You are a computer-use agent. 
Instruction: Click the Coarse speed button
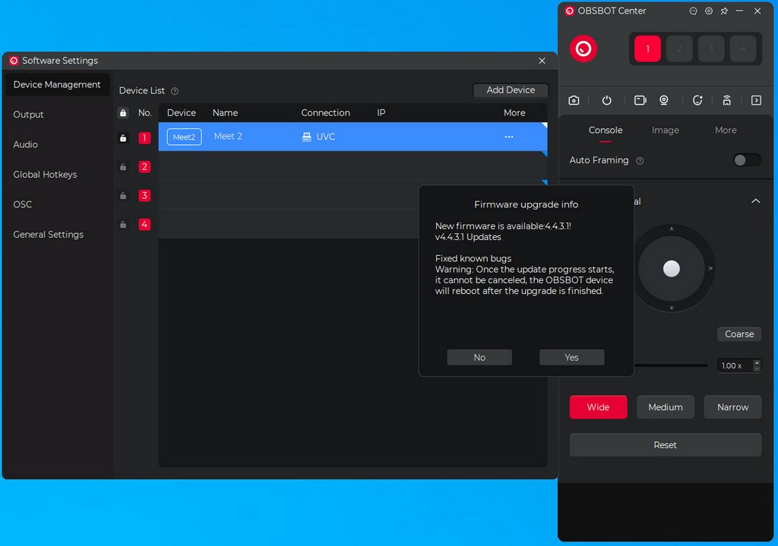739,334
